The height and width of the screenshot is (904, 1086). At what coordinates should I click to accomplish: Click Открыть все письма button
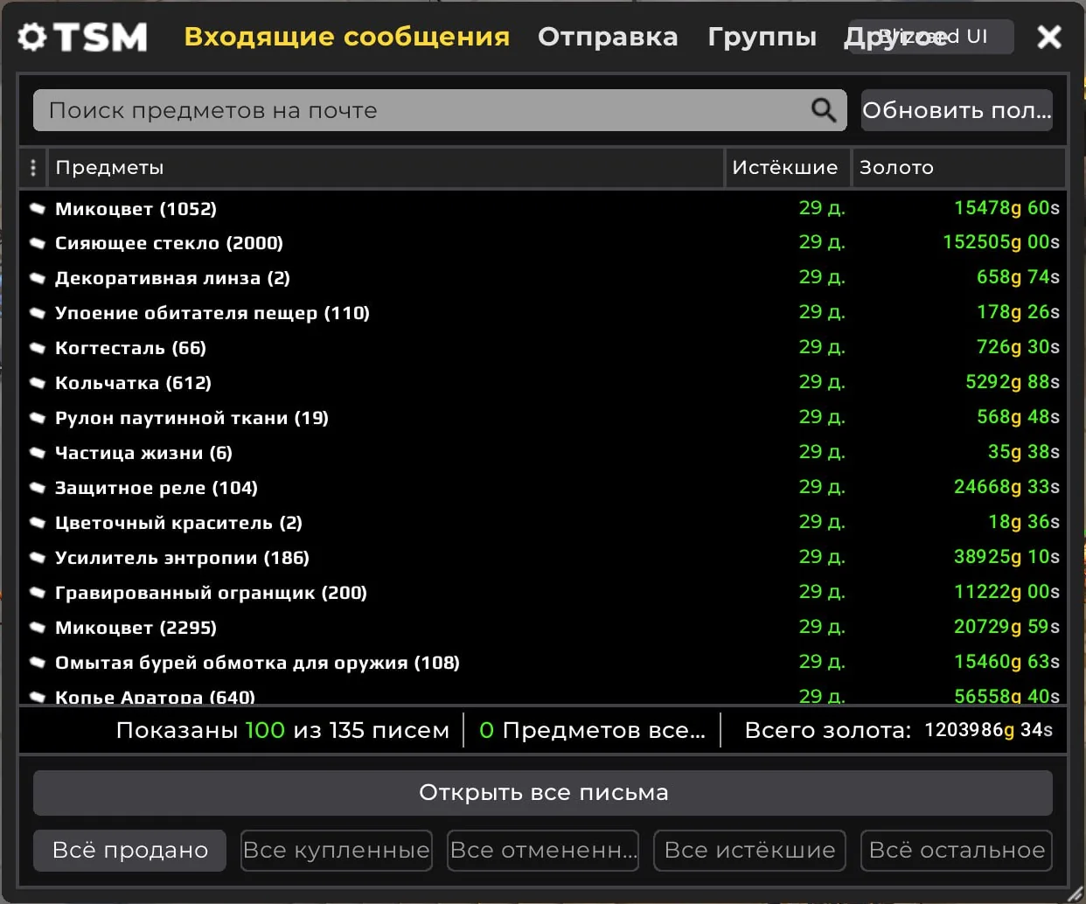(x=543, y=792)
